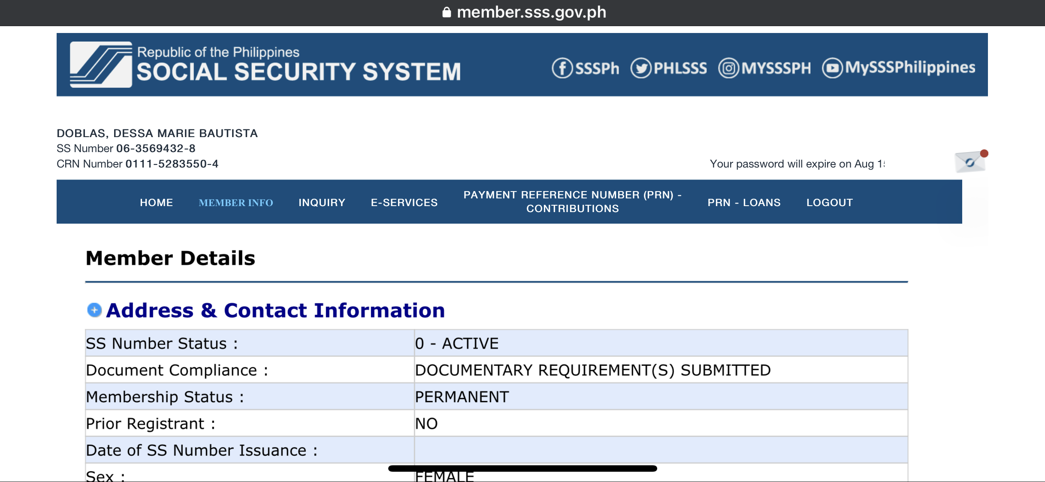
Task: Open the PHLSSS Twitter icon
Action: (x=641, y=68)
